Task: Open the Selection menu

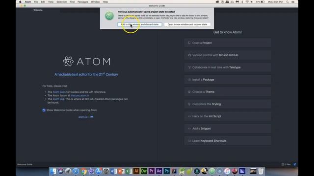Action: (61, 2)
